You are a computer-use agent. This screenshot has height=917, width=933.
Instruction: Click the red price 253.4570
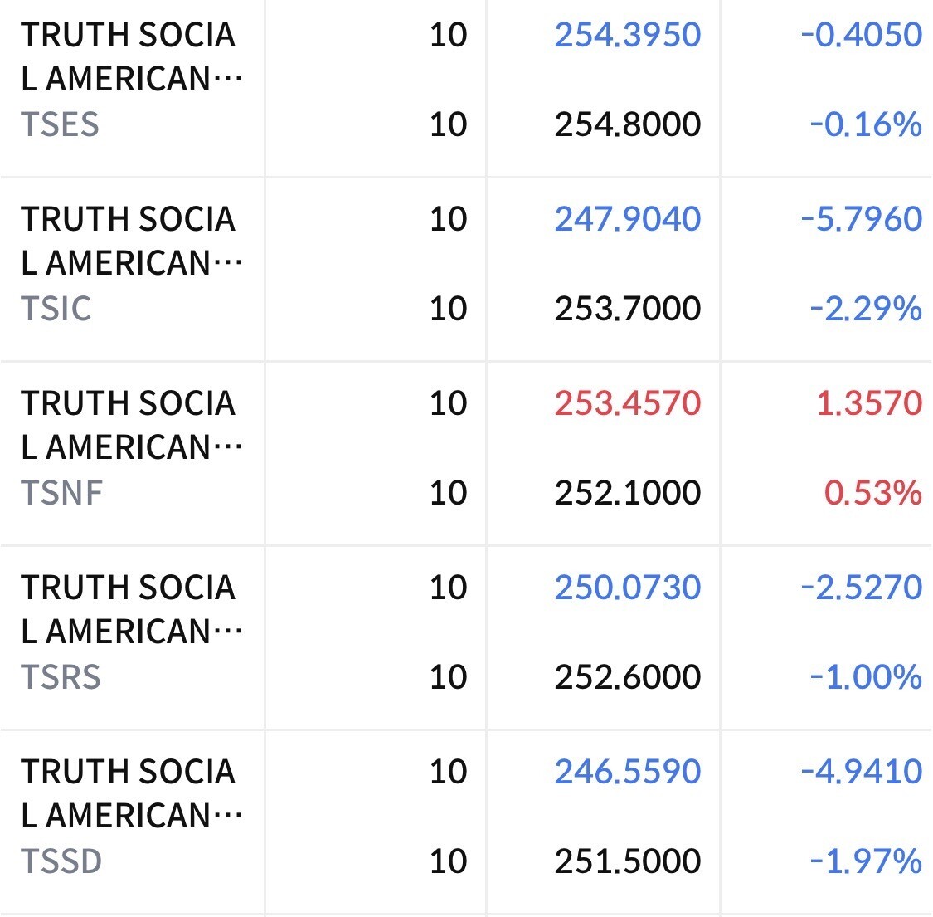click(x=628, y=403)
